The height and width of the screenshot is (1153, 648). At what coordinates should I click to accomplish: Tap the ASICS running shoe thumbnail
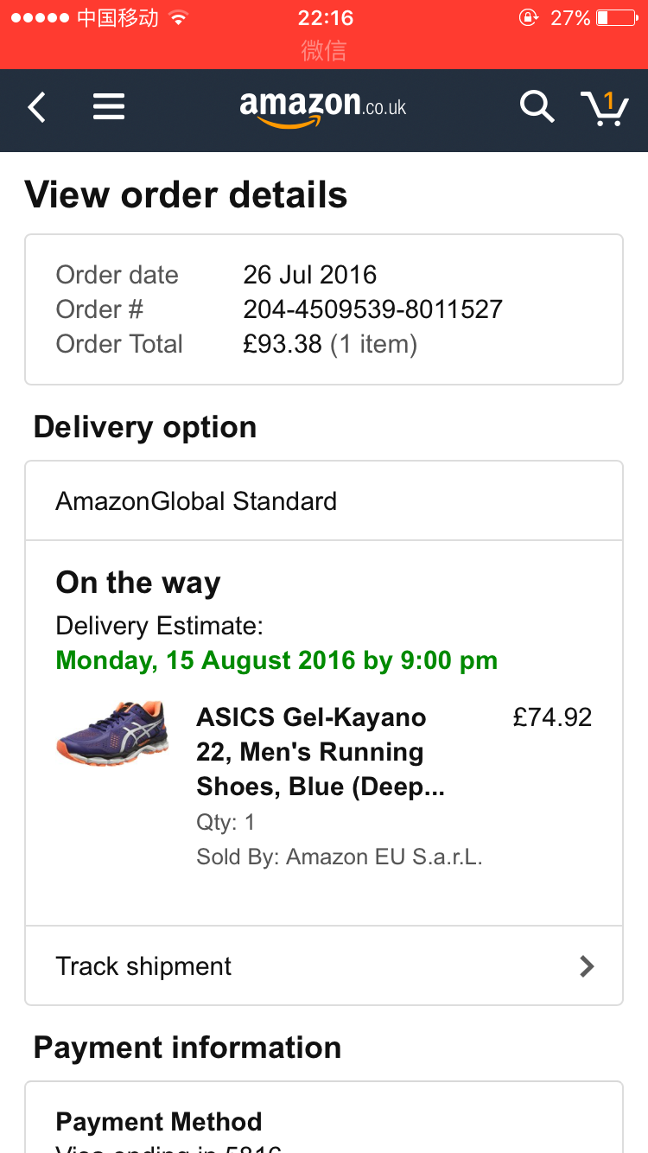click(112, 735)
